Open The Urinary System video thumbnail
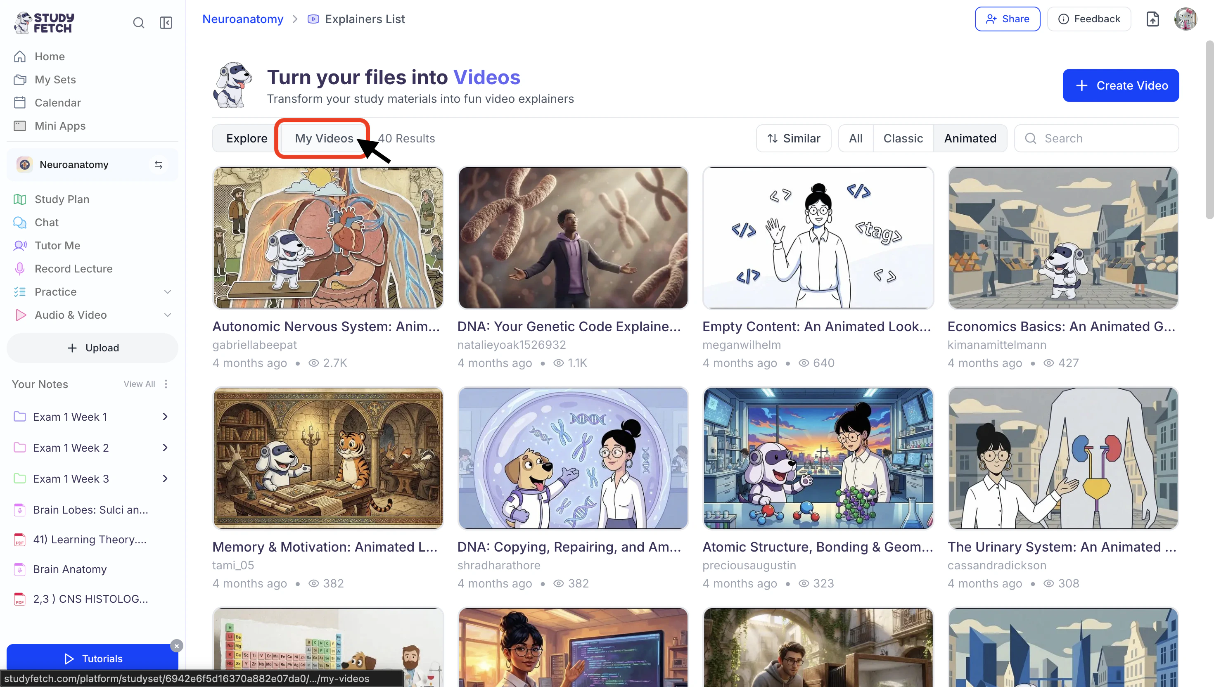The width and height of the screenshot is (1214, 687). click(x=1063, y=458)
